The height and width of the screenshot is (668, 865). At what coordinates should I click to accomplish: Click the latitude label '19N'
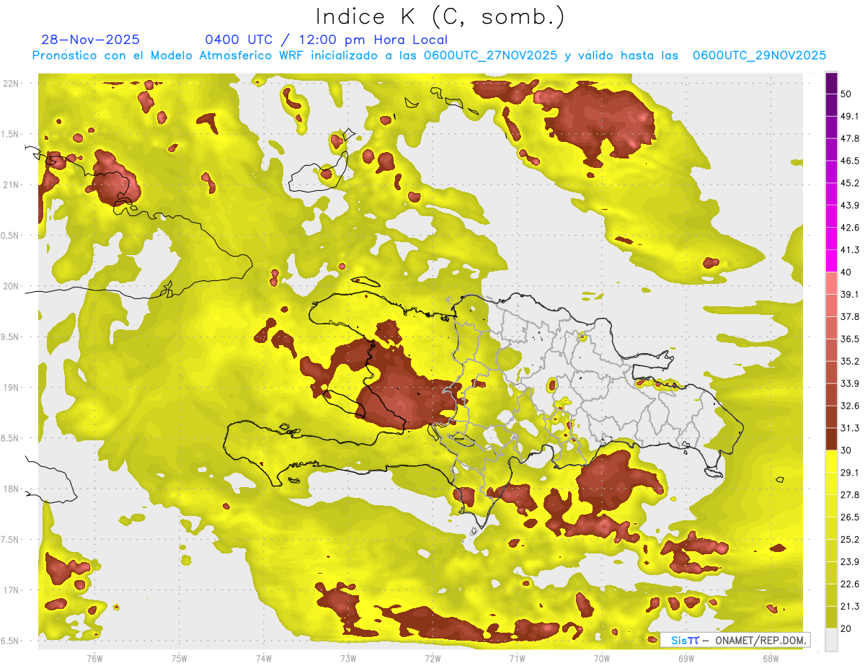(x=12, y=388)
